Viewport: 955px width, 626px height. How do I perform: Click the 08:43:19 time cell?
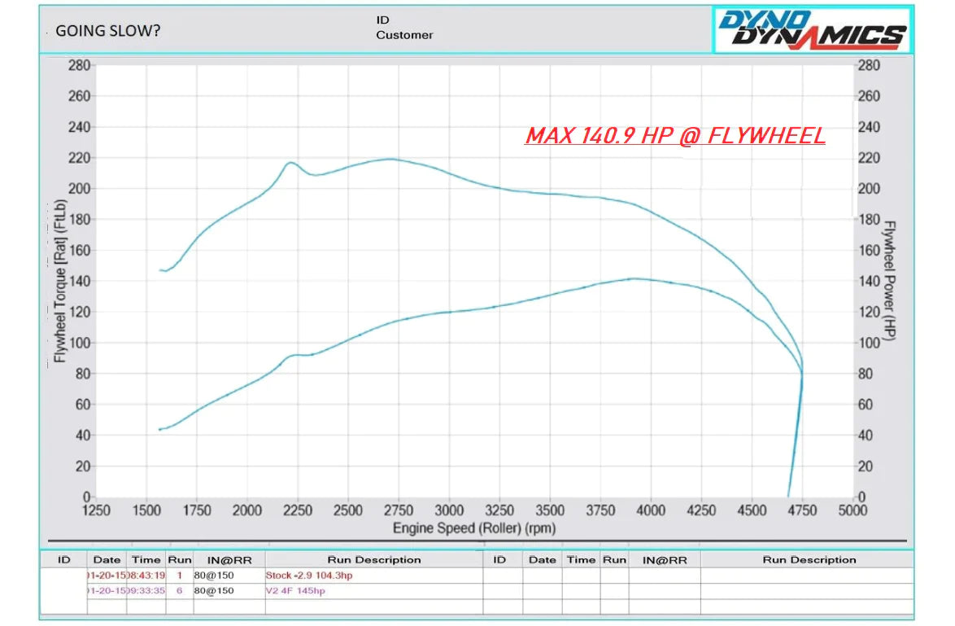[147, 576]
